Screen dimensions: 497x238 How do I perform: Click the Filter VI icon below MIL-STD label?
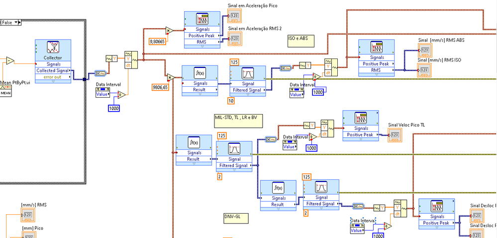234,149
